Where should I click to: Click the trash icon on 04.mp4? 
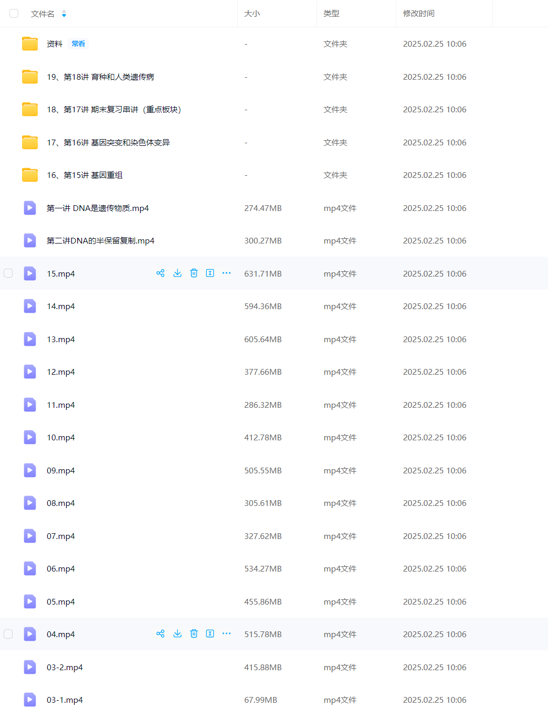(194, 633)
